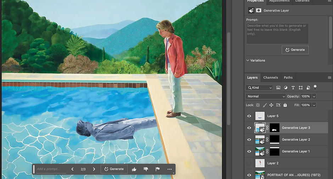Open the Normal blend mode dropdown
333x179 pixels.
coord(266,96)
